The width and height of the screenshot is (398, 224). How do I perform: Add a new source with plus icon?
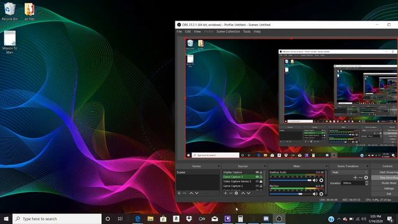tap(225, 194)
